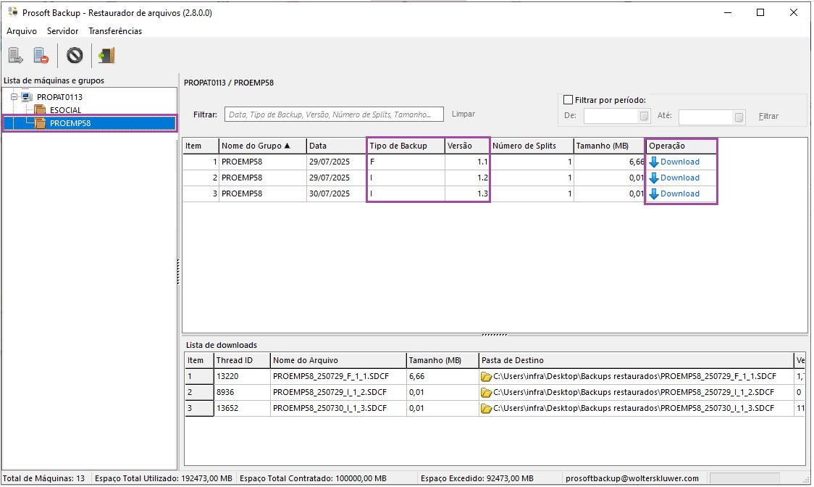The image size is (814, 487).
Task: Click the Tipo de Backup column header
Action: (x=406, y=146)
